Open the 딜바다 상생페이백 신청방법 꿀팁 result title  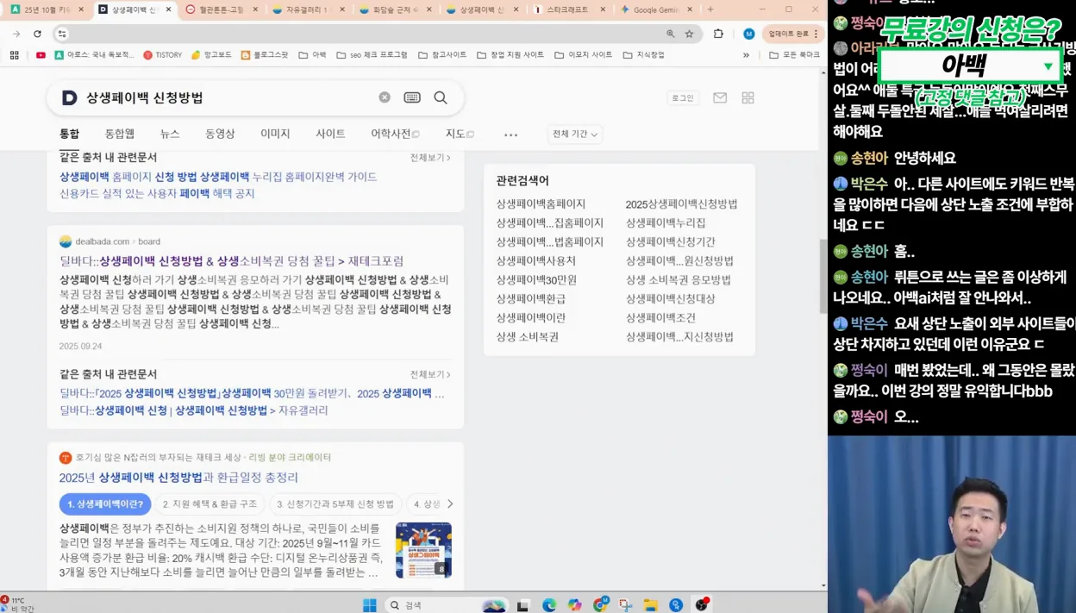[231, 260]
